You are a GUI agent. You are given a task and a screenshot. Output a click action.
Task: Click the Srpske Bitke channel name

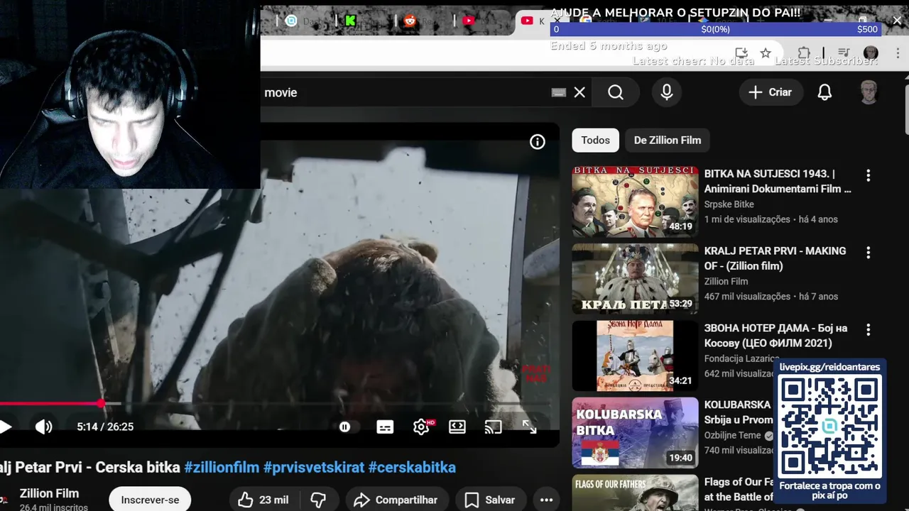coord(729,204)
